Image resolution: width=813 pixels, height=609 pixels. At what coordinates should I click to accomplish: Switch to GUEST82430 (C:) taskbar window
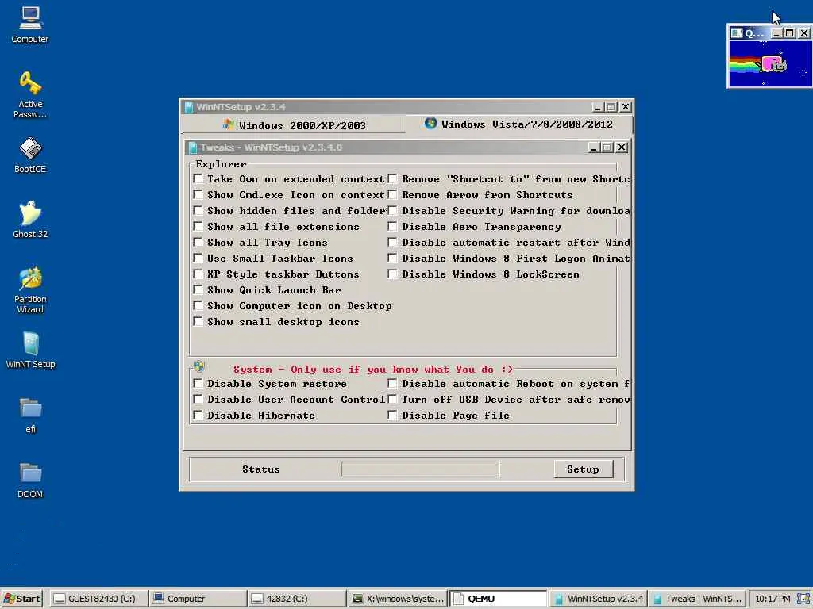[99, 599]
